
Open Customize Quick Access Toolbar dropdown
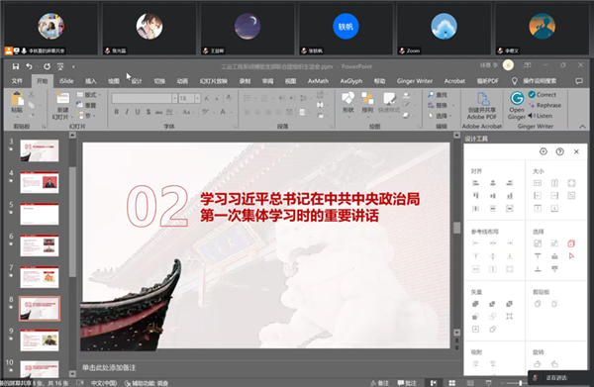coord(73,67)
